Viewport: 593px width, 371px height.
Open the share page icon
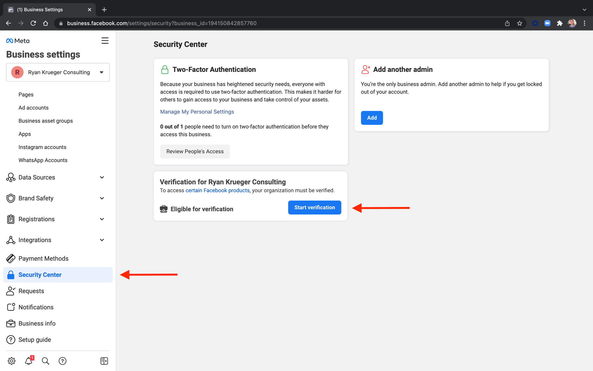pos(507,23)
